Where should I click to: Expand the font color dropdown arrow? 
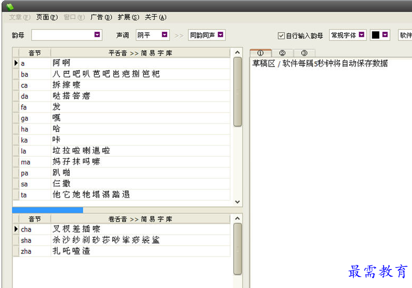(385, 35)
